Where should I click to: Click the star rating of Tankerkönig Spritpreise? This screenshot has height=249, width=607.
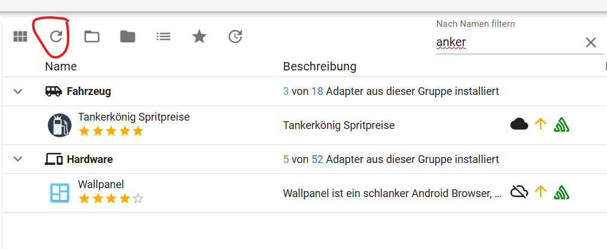pos(111,131)
